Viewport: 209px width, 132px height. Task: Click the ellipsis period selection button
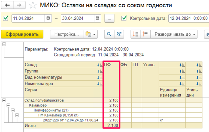(x=109, y=18)
